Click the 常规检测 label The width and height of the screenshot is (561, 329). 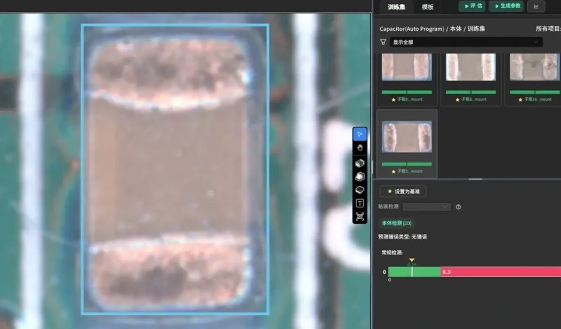point(392,253)
